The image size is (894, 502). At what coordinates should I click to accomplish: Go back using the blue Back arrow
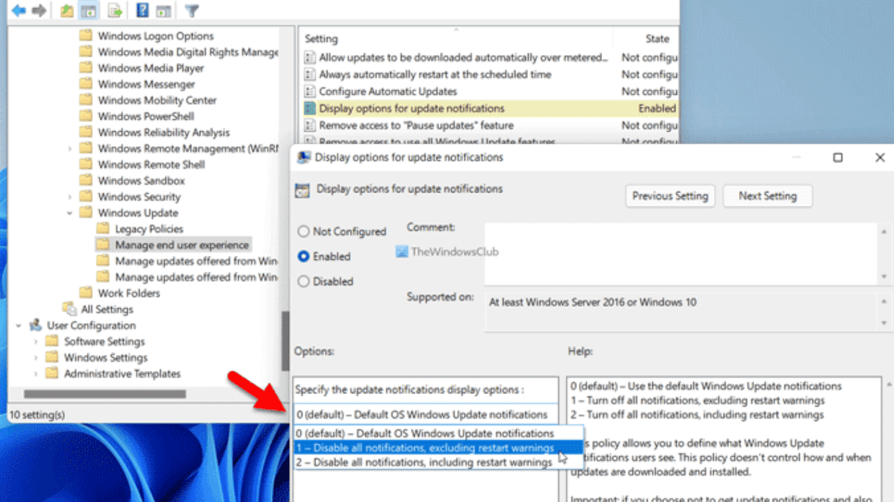19,10
